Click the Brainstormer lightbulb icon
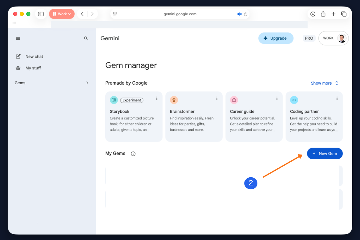Viewport: 360px width, 240px height. coord(174,100)
